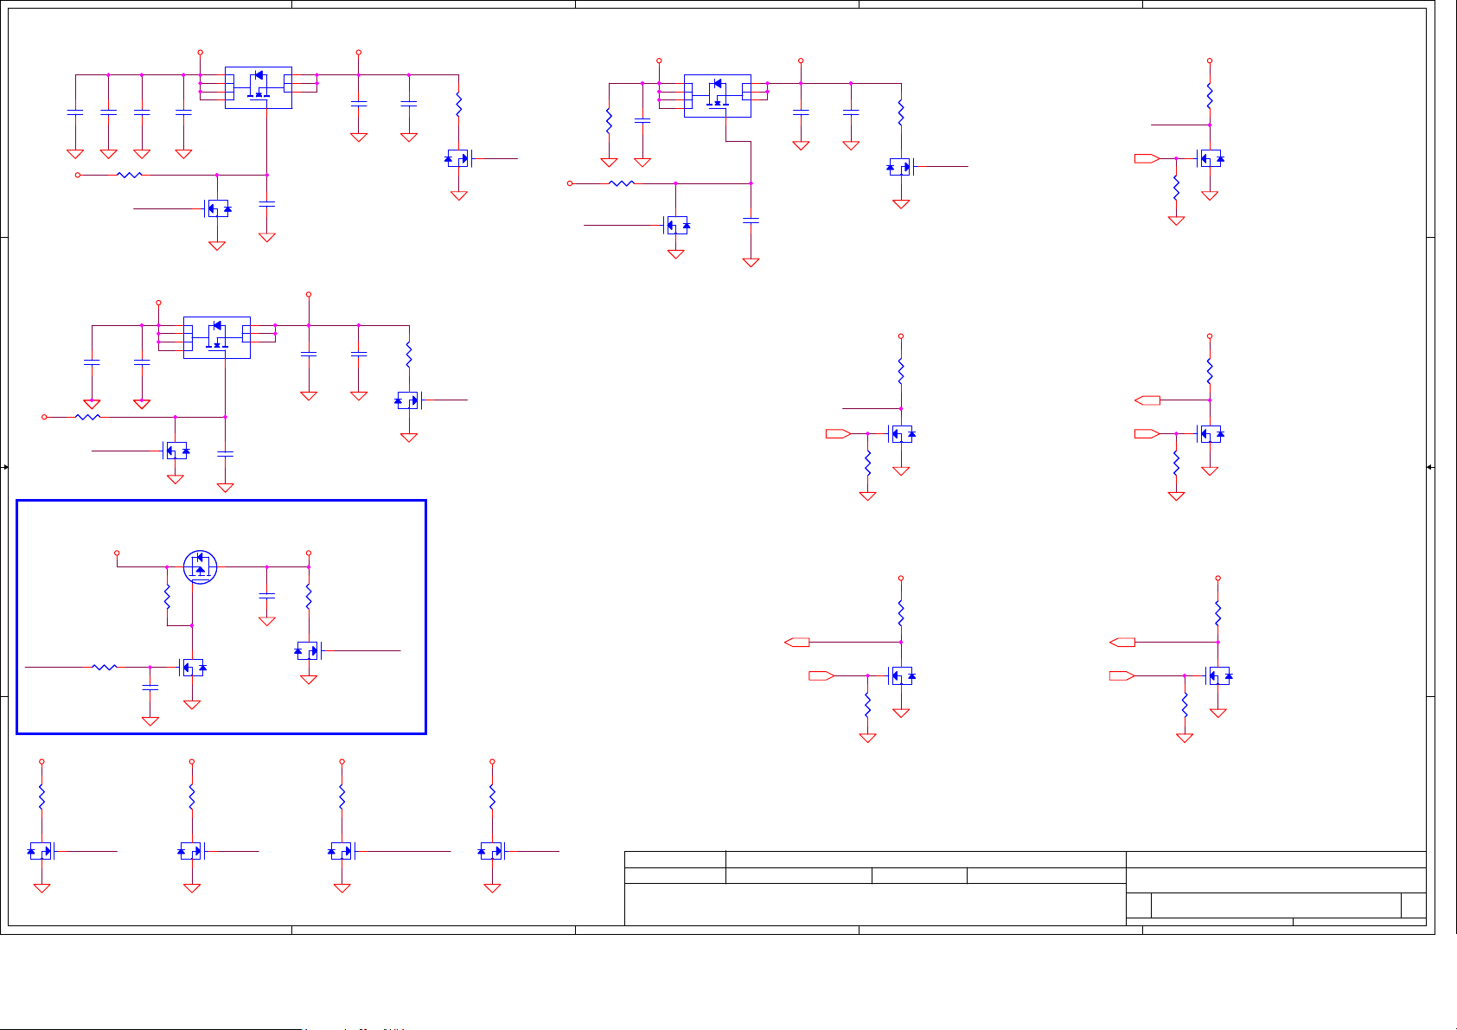Click the boxed MOSFET package in the middle-left circuit

click(216, 337)
